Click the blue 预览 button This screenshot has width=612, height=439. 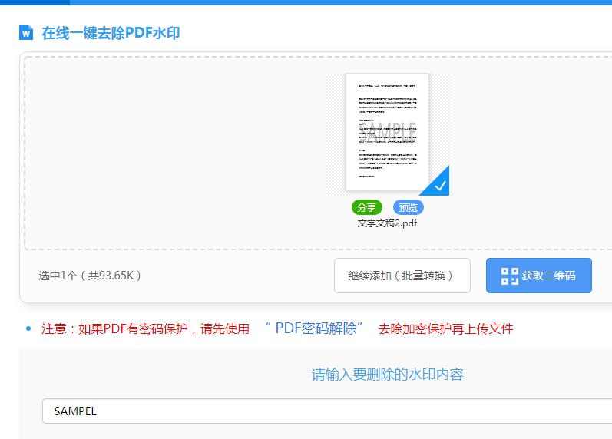[408, 207]
